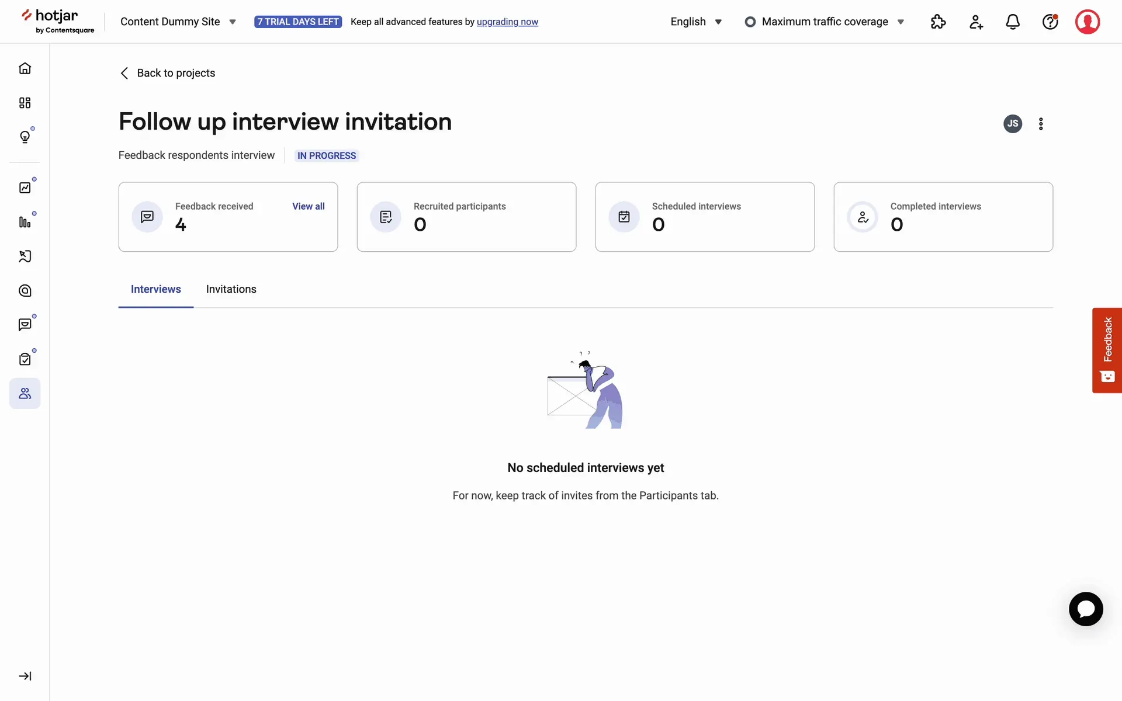Select the Interviews tab
The height and width of the screenshot is (701, 1122).
(x=155, y=289)
